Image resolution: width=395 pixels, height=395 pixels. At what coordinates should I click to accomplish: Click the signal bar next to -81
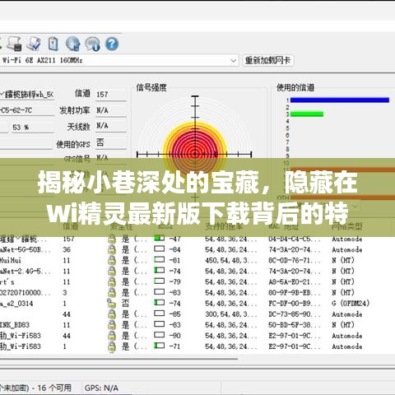160,259
